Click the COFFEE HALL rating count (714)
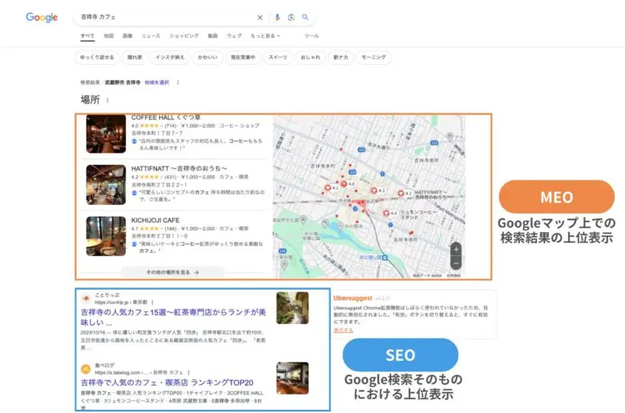Viewport: 625px width, 413px height. point(171,126)
